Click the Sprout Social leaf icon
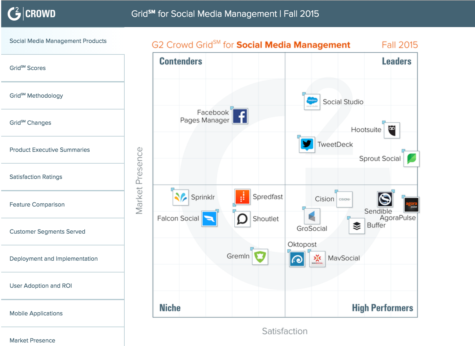 pyautogui.click(x=412, y=159)
